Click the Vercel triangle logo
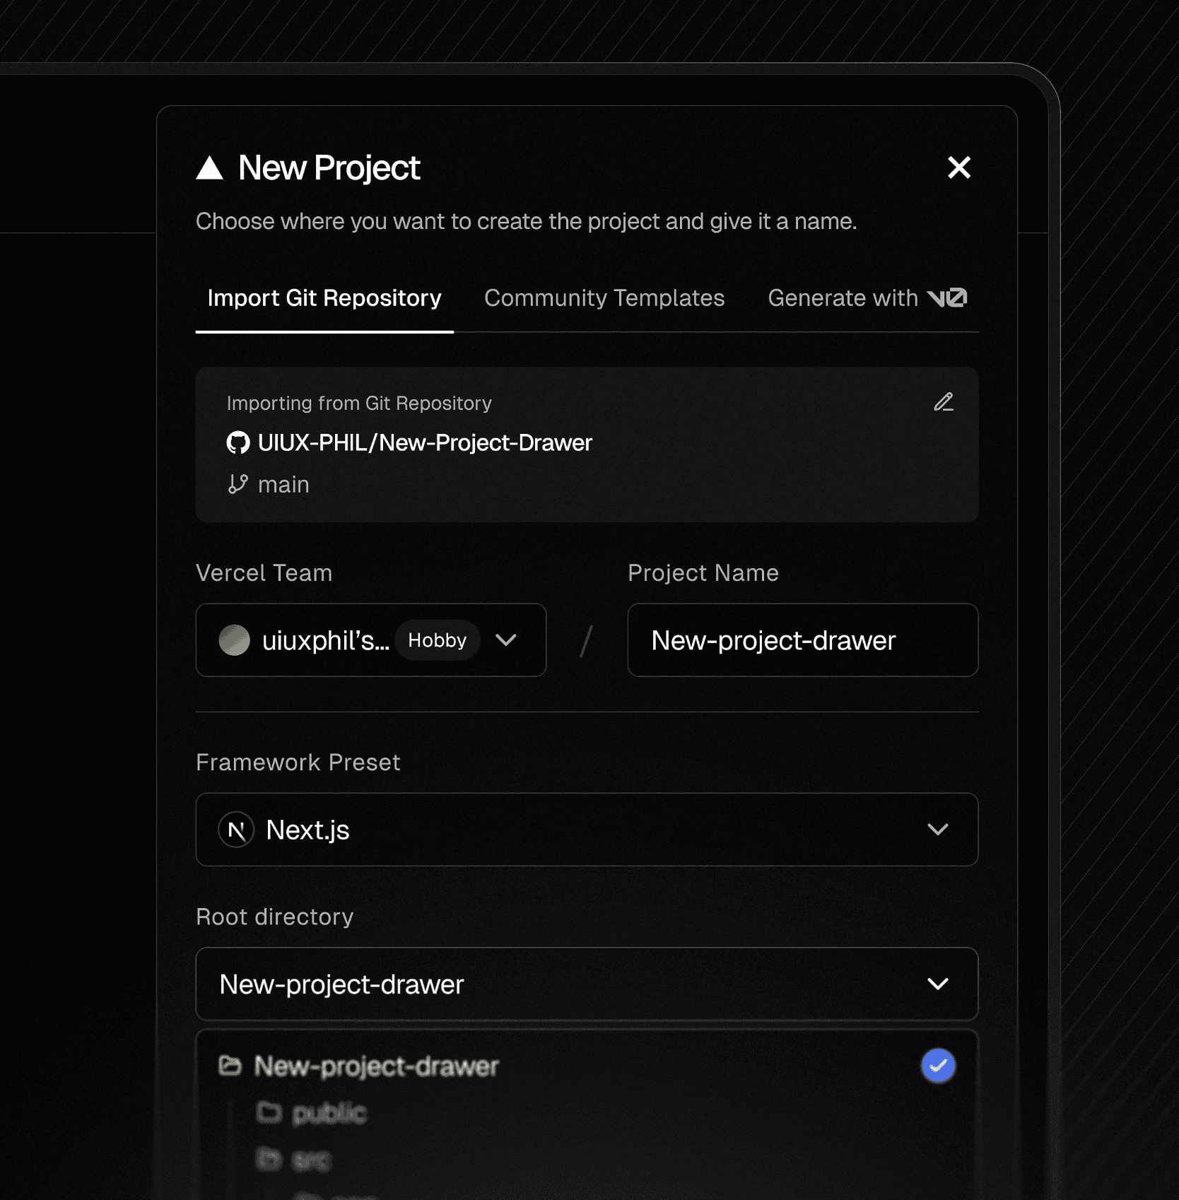This screenshot has width=1179, height=1200. [209, 168]
